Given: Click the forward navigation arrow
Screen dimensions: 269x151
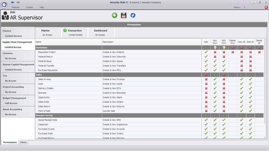Looking at the screenshot, I should pos(18,2).
